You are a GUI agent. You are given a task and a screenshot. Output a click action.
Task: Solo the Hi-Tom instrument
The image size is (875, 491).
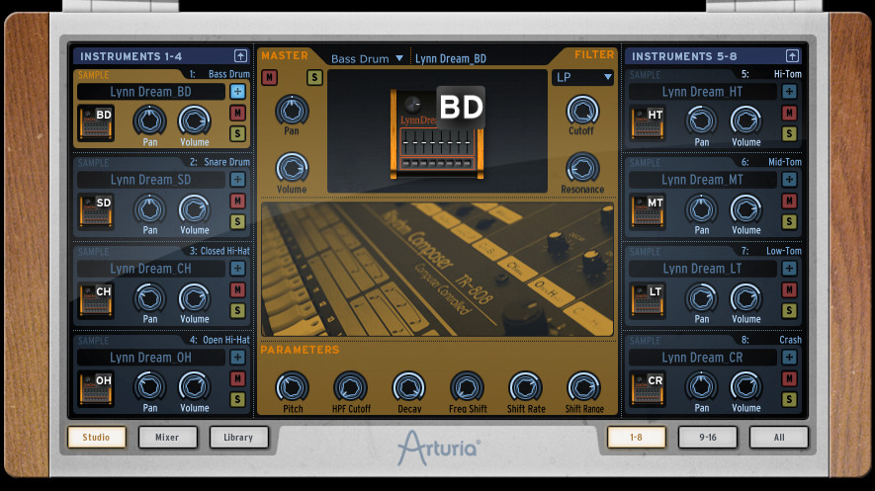(789, 133)
